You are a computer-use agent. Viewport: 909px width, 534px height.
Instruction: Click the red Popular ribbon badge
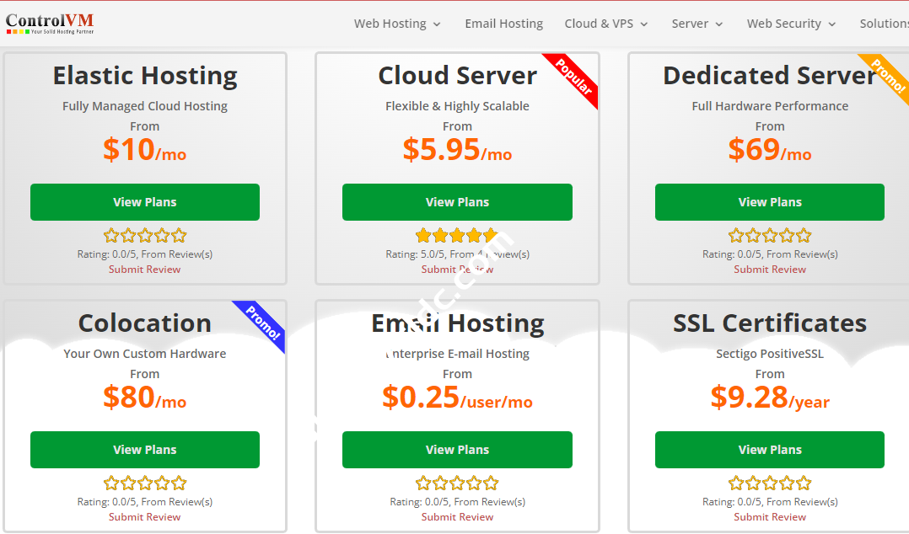coord(574,78)
